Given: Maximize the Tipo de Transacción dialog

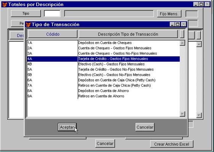Looking at the screenshot, I should coord(177,25).
